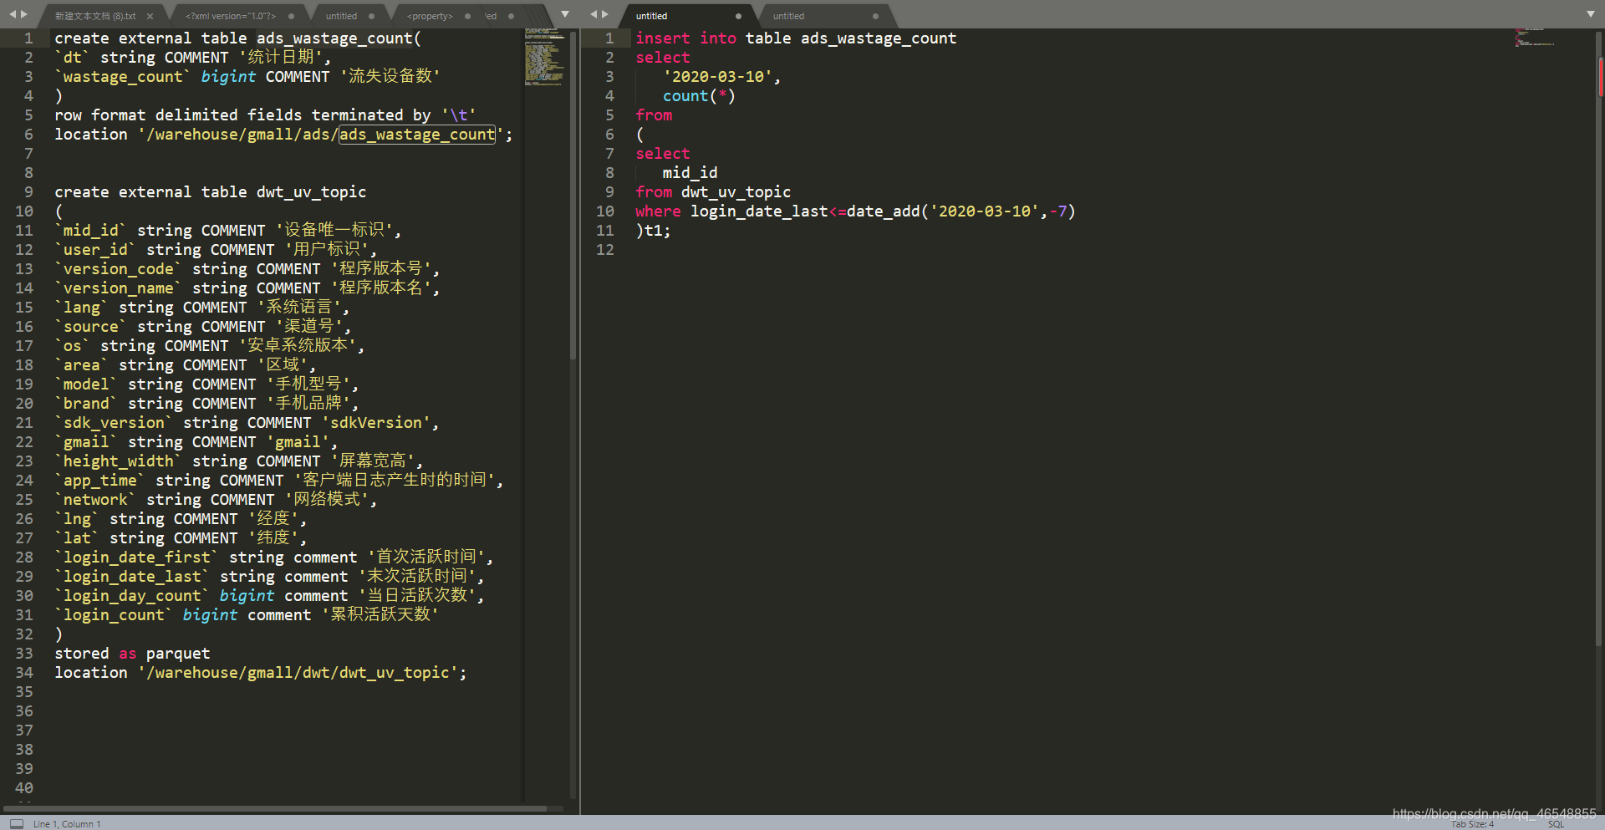Viewport: 1605px width, 830px height.
Task: Click 'insert into table ads_wastage_count' line
Action: tap(796, 38)
